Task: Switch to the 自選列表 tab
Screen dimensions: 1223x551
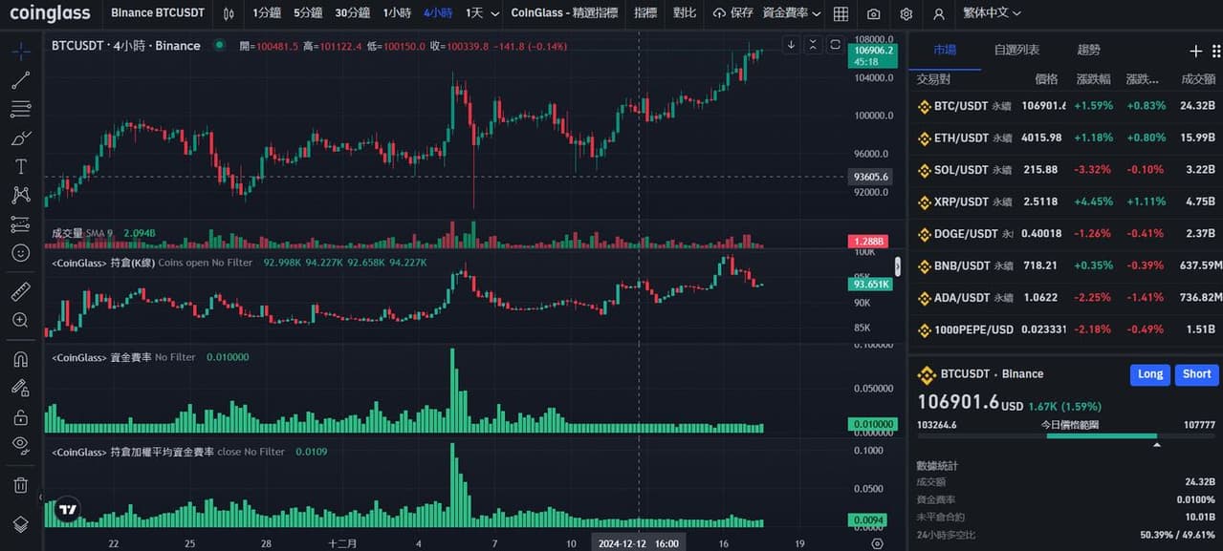Action: click(1016, 51)
